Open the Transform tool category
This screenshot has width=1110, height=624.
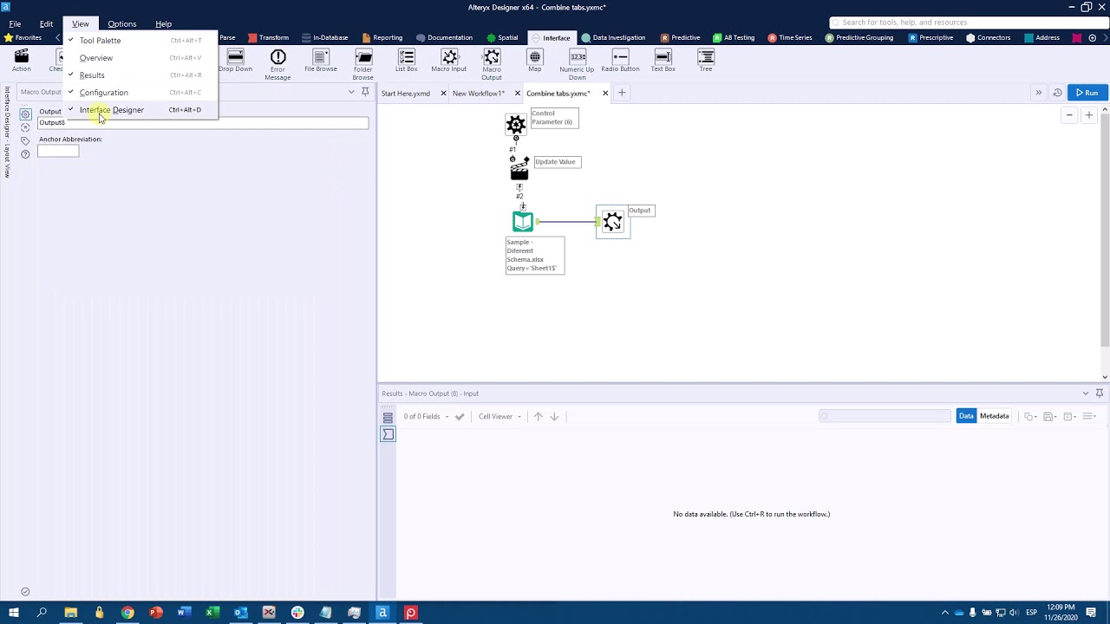click(x=268, y=38)
